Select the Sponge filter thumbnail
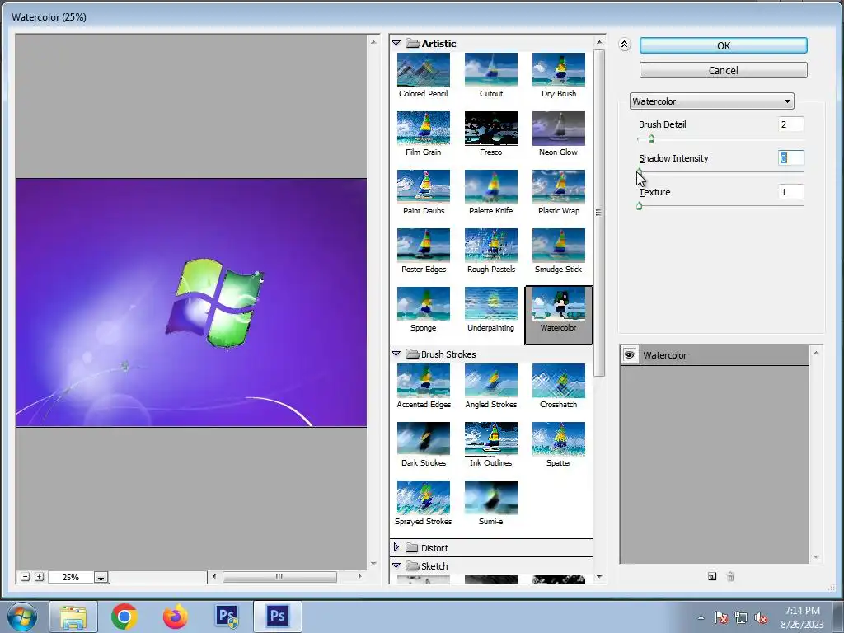 (423, 305)
